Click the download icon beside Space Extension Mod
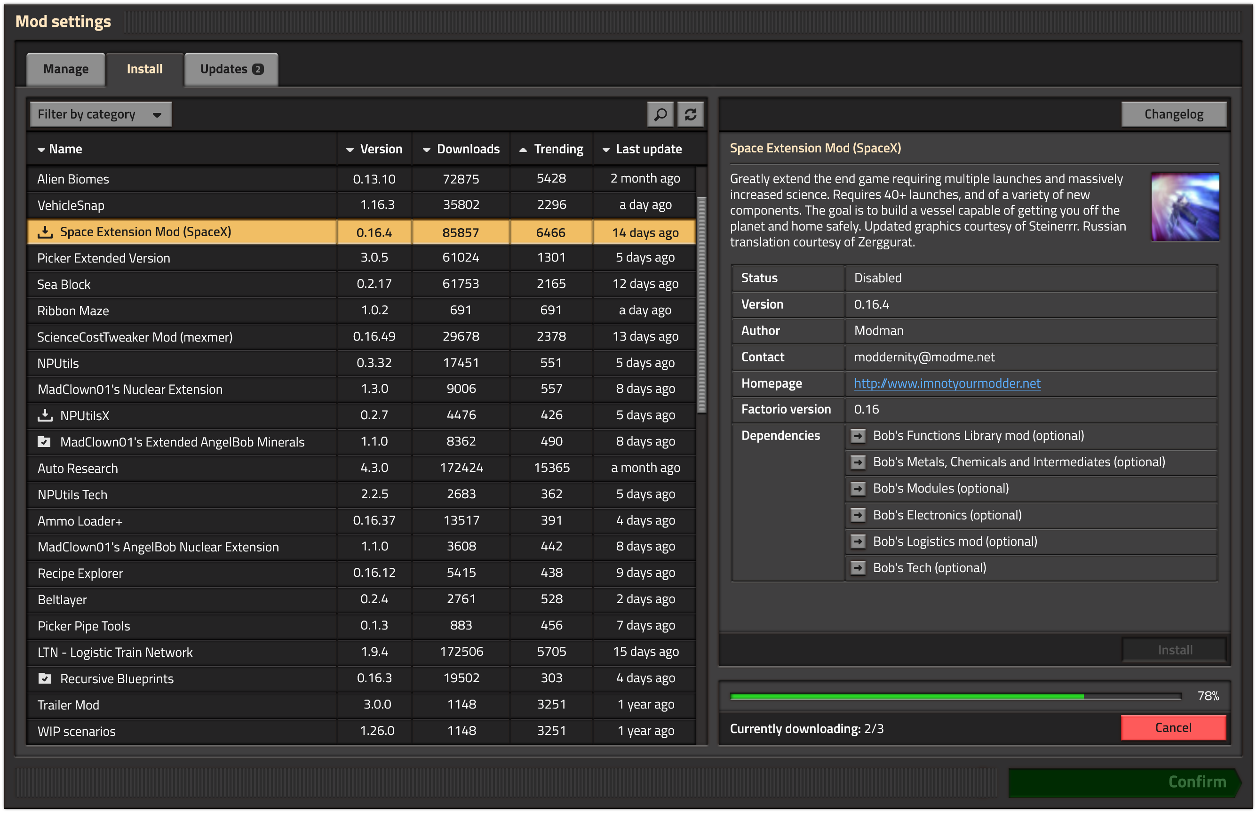1257x813 pixels. point(45,232)
